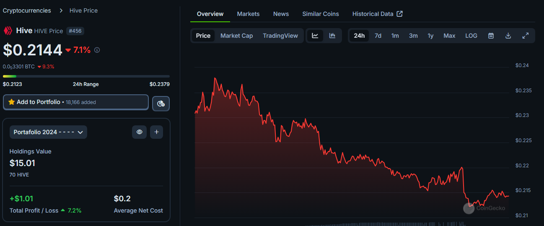Screen dimensions: 544x226
Task: Select the Max time range
Action: click(x=449, y=36)
